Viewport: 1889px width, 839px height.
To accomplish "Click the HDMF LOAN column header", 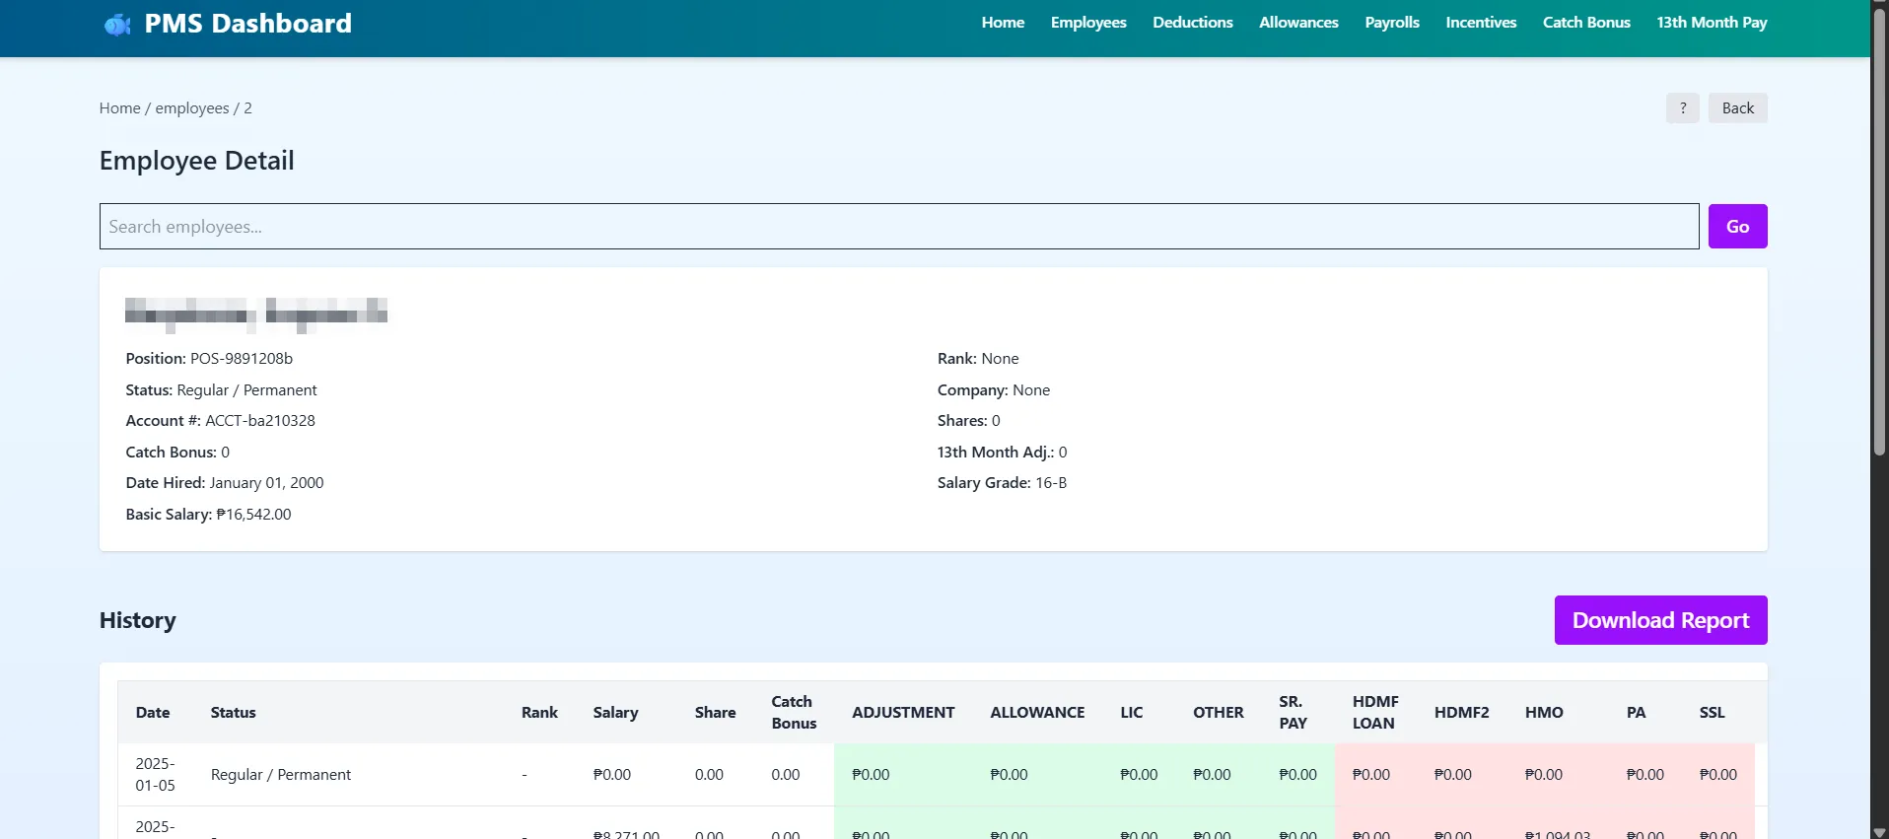I will (x=1375, y=713).
